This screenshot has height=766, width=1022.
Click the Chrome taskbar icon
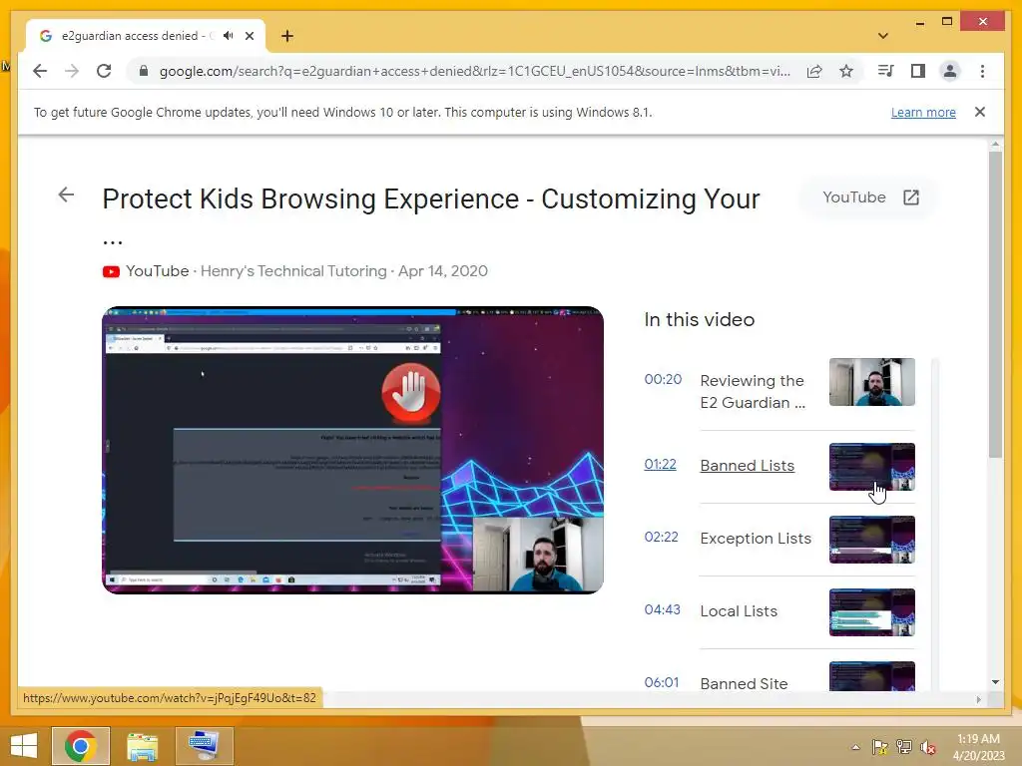click(x=81, y=746)
